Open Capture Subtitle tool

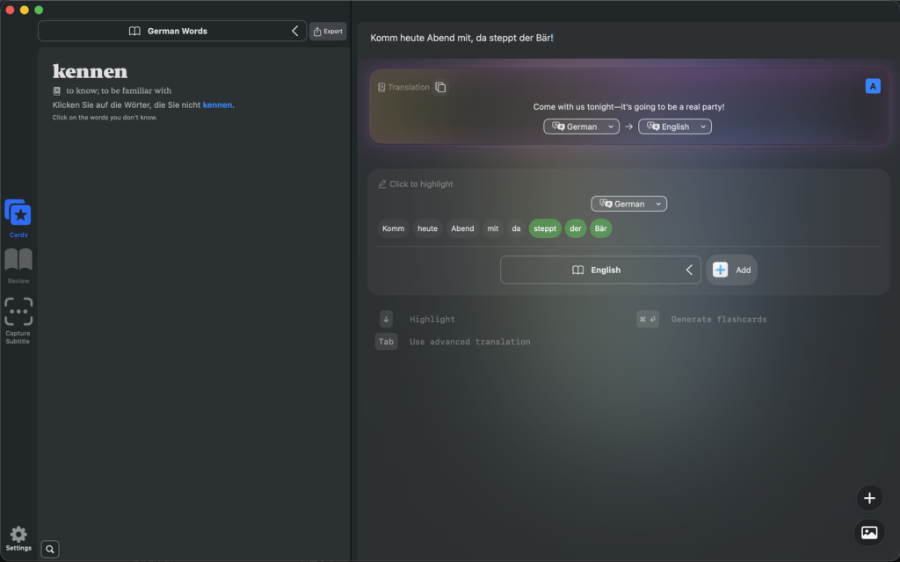point(18,321)
